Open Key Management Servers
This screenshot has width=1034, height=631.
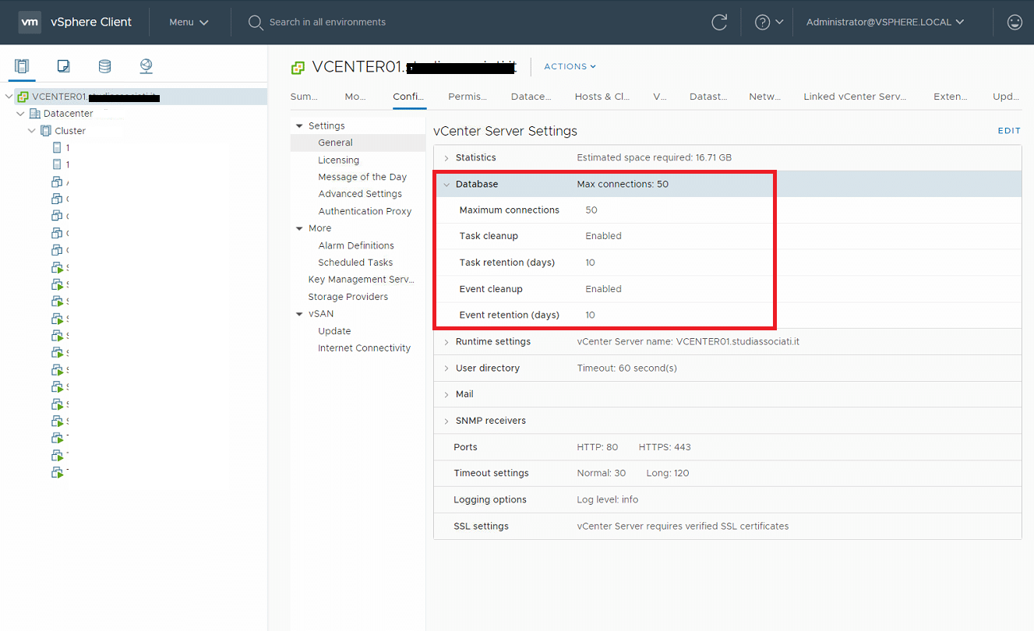(x=362, y=280)
